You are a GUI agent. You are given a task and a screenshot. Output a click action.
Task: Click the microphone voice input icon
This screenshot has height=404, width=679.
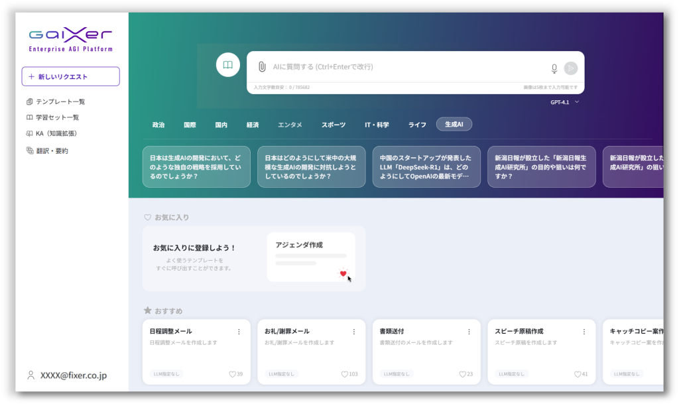[x=554, y=68]
